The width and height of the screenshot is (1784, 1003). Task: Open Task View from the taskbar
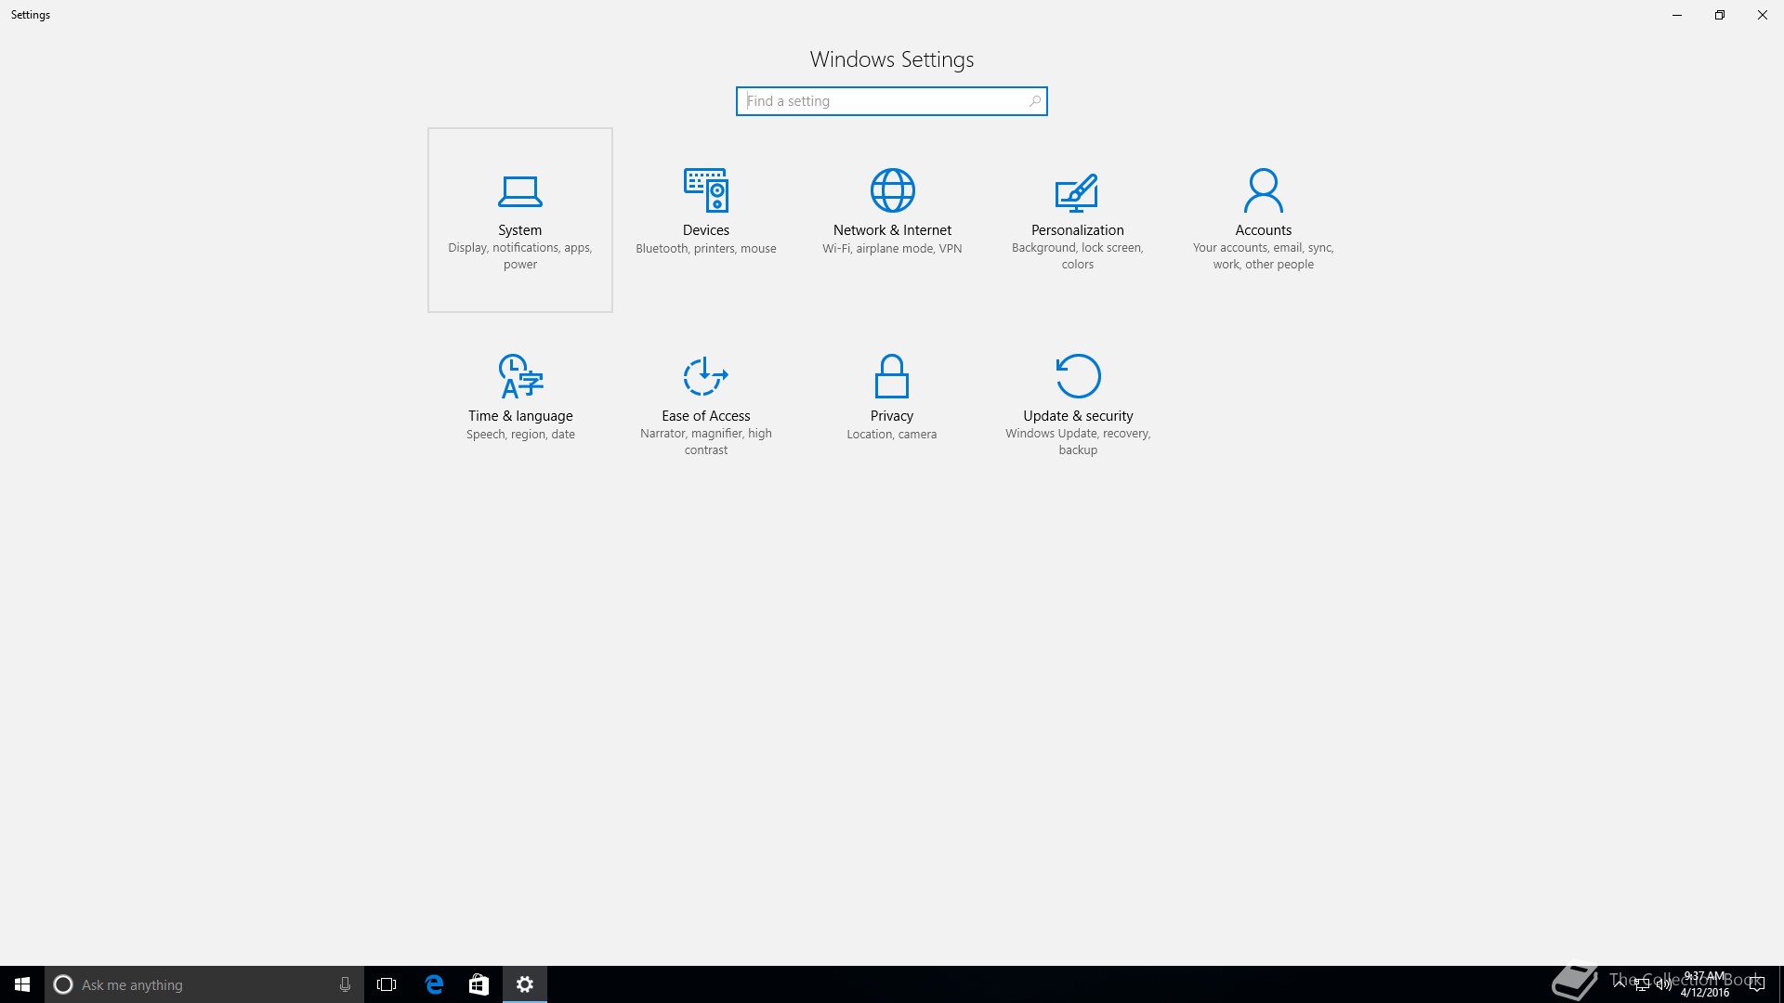pyautogui.click(x=387, y=984)
